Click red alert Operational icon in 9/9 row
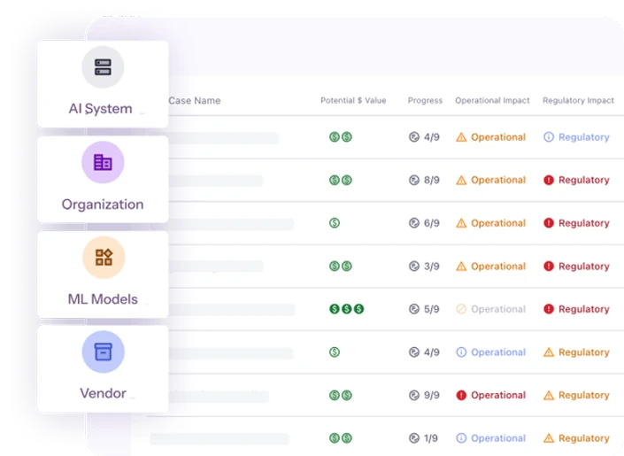Viewport: 624px width, 456px height. (461, 395)
